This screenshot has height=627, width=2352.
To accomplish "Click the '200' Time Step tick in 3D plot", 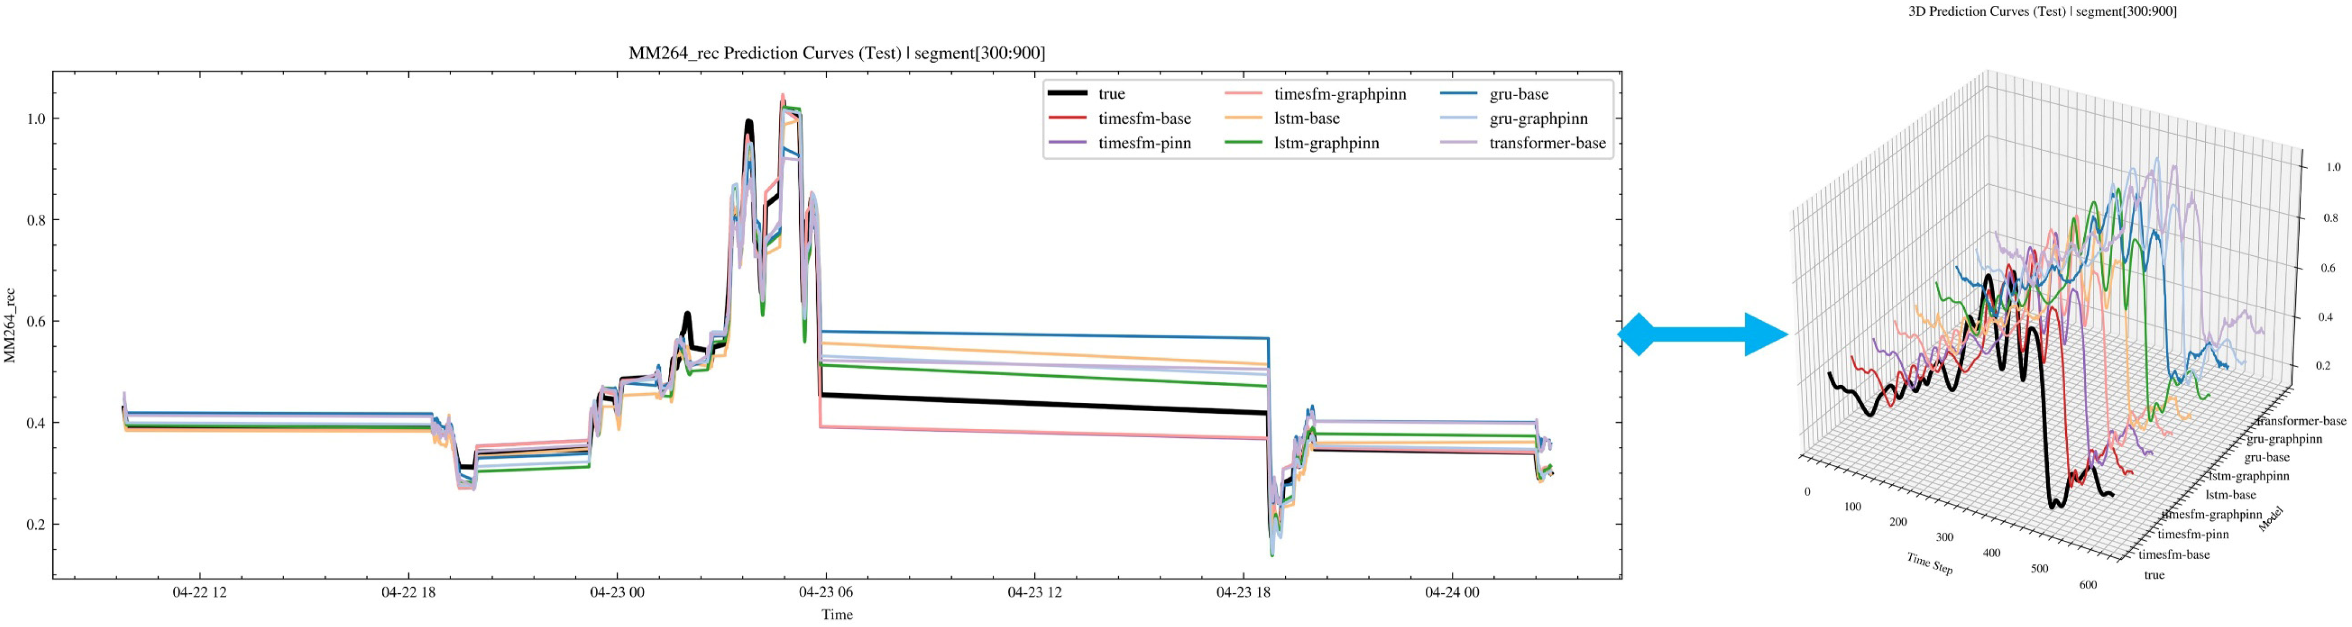I will [x=1898, y=522].
